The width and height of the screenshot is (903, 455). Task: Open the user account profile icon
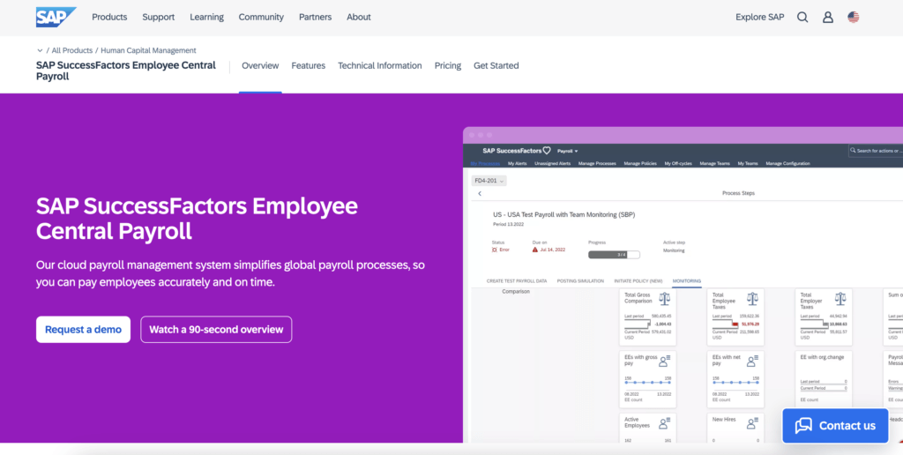click(x=828, y=17)
